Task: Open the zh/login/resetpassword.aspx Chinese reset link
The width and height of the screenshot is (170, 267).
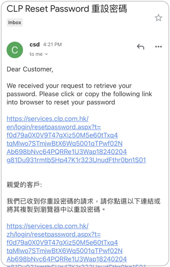Action: (54, 234)
